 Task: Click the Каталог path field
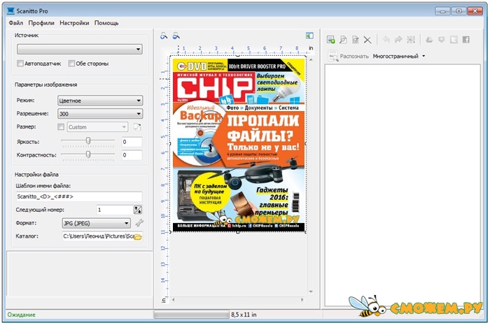pyautogui.click(x=99, y=236)
